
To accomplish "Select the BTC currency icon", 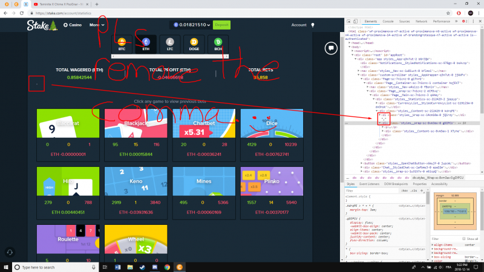I will (x=122, y=42).
